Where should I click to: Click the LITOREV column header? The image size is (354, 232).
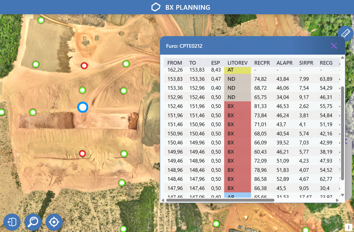point(237,63)
